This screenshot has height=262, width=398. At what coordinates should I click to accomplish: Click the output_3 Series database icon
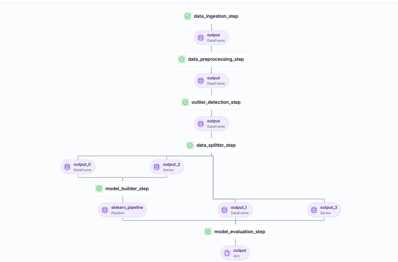point(314,210)
